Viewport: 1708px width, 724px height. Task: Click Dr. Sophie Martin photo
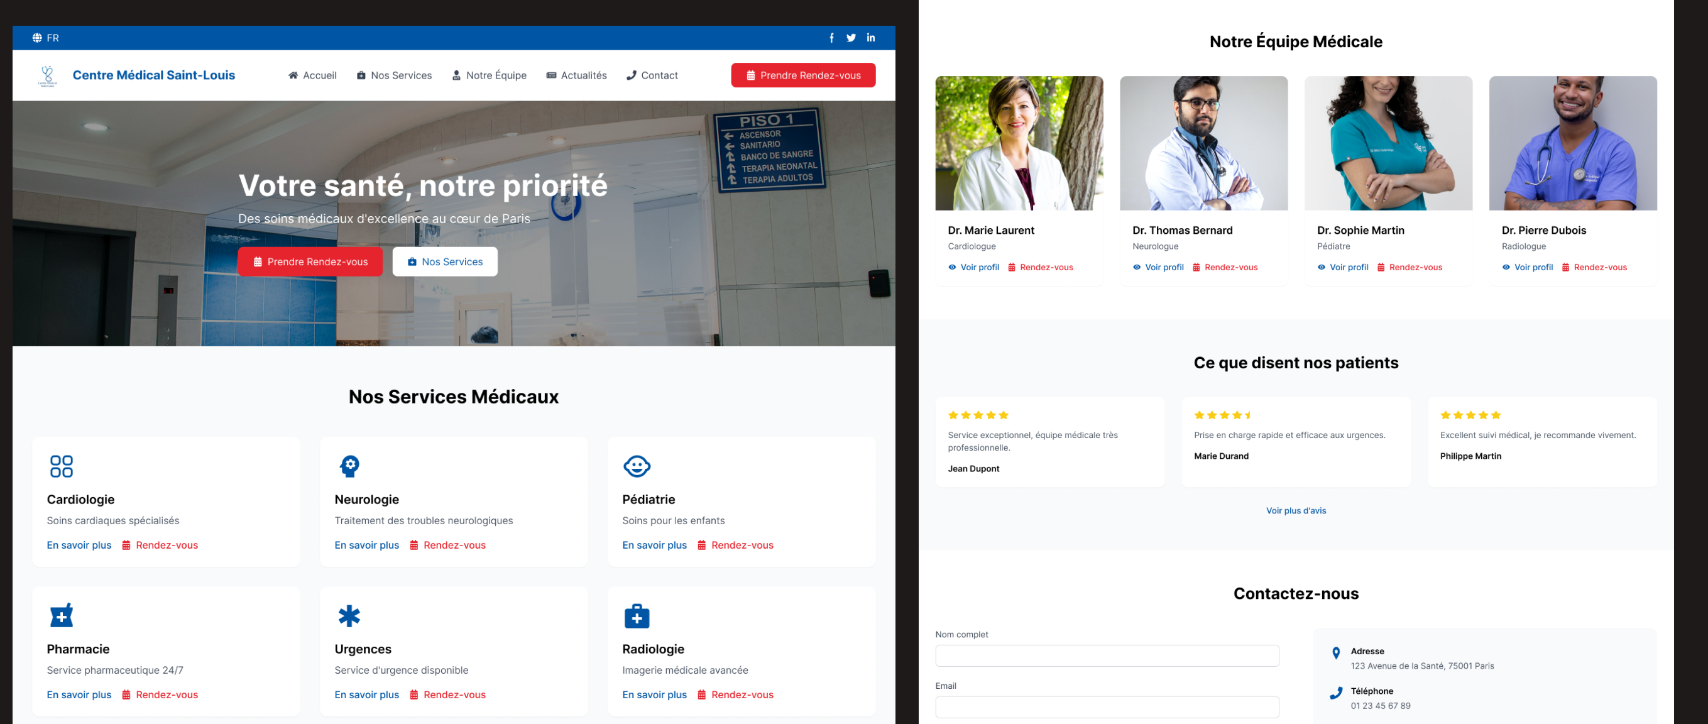(1388, 143)
